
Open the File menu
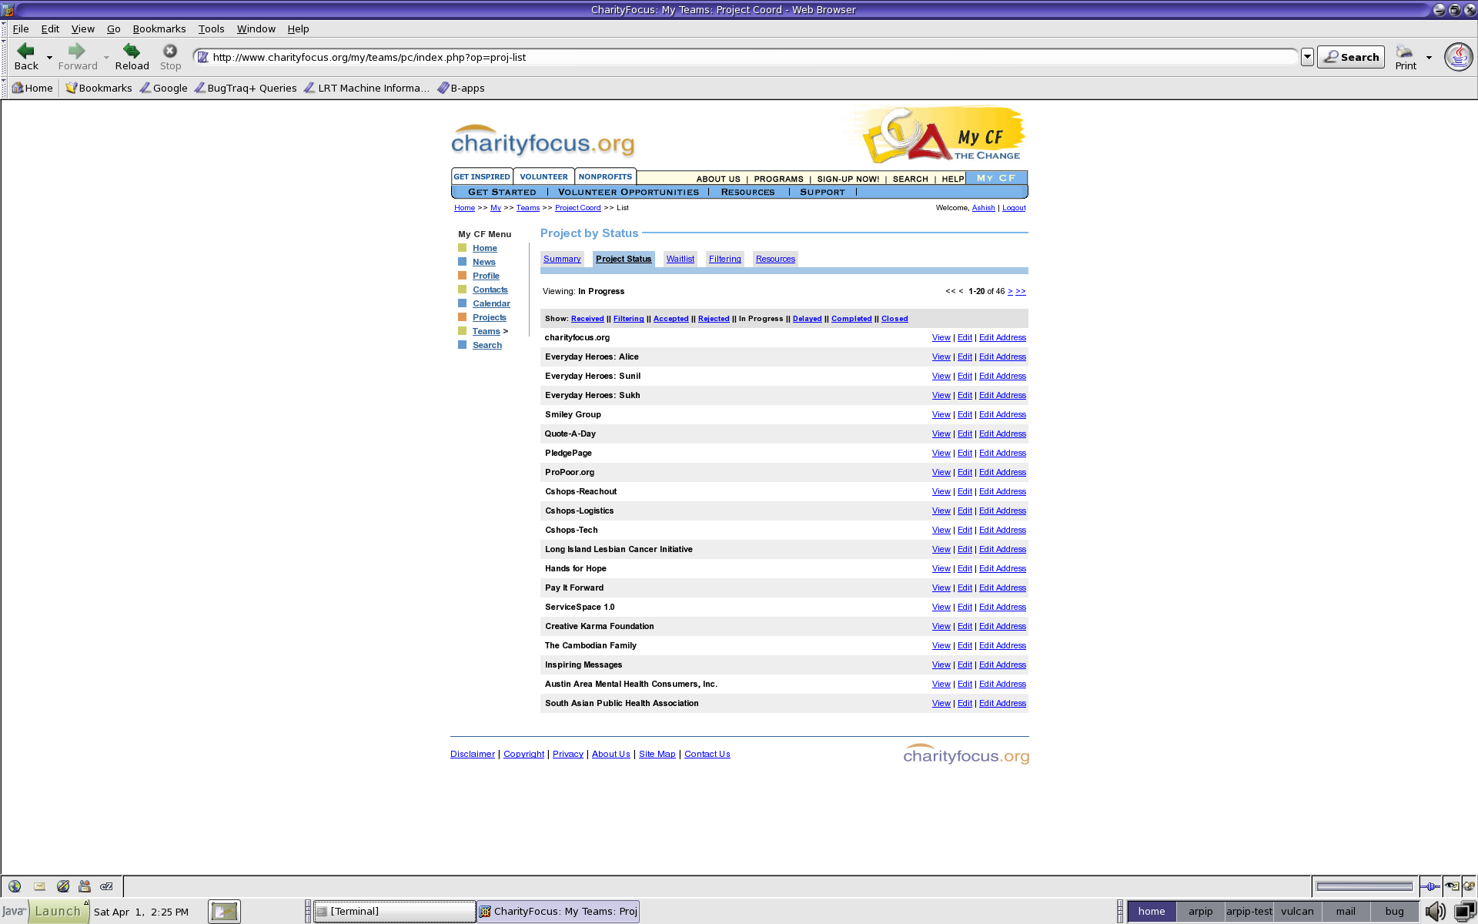tap(21, 28)
